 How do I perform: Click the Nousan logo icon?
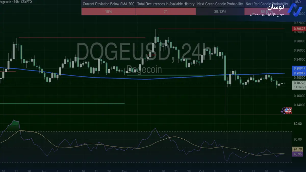click(295, 10)
